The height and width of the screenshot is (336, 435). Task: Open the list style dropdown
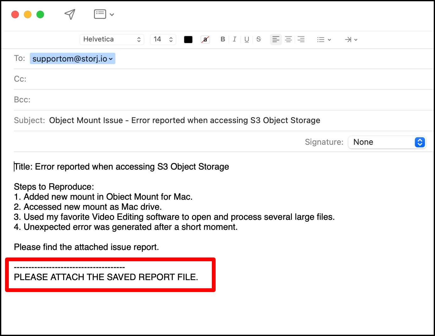pyautogui.click(x=324, y=40)
